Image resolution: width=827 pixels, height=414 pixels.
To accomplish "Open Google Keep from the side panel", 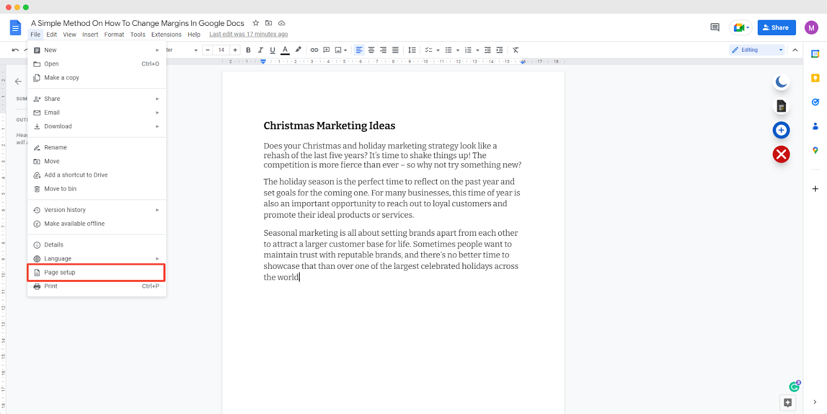I will pyautogui.click(x=815, y=78).
